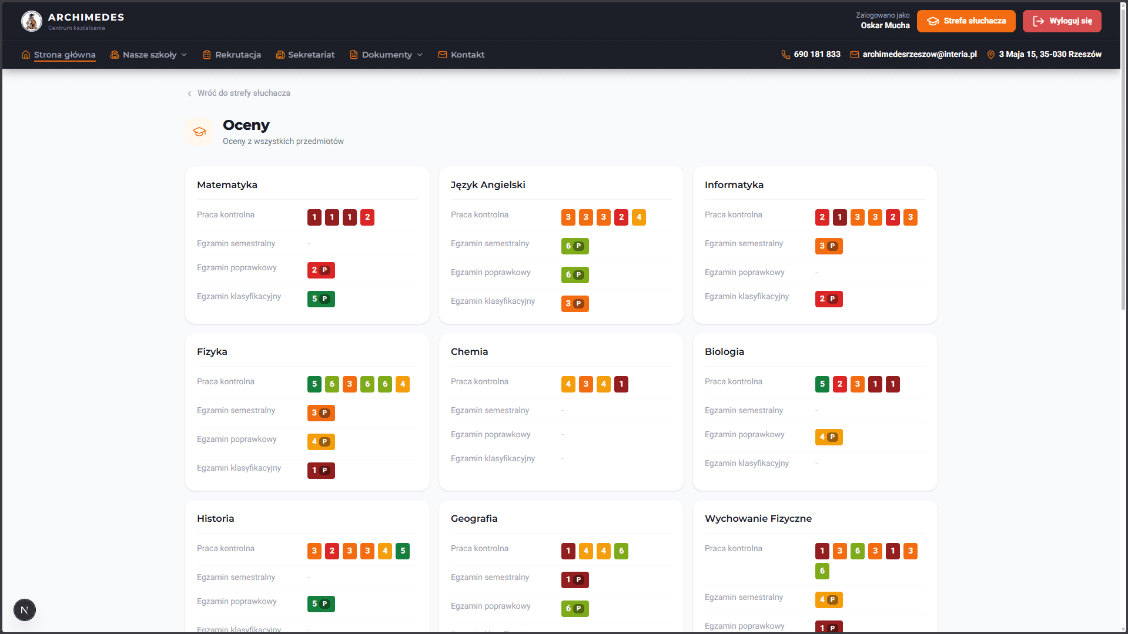Click Wyloguj się button
Screen dimensions: 1128x634
point(1062,21)
